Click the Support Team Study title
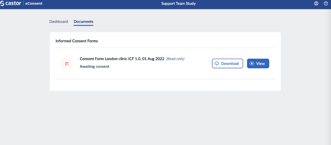Viewport: 331px width, 145px height. click(178, 4)
